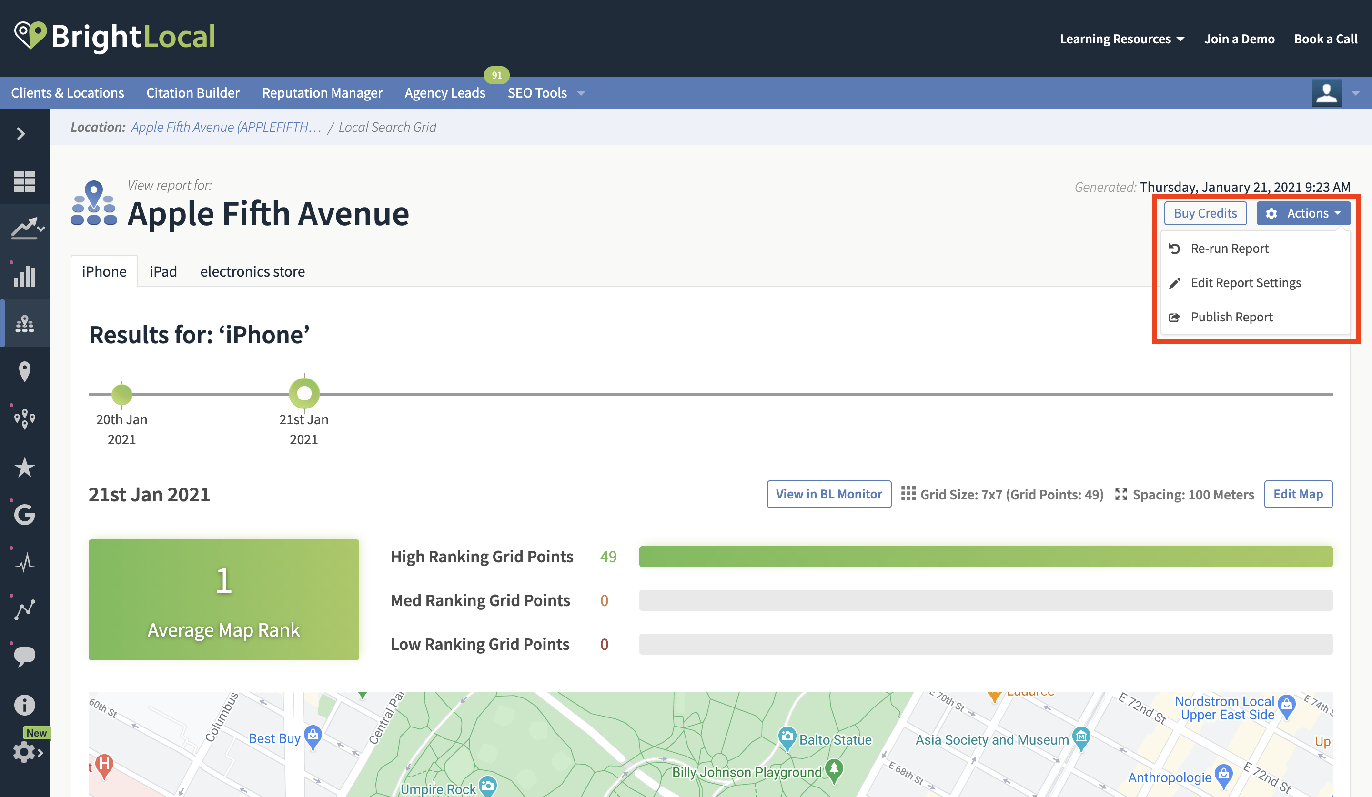Open the speech bubble sidebar icon

[x=24, y=657]
